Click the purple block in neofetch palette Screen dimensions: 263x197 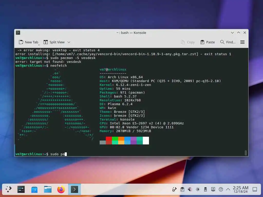coord(134,141)
